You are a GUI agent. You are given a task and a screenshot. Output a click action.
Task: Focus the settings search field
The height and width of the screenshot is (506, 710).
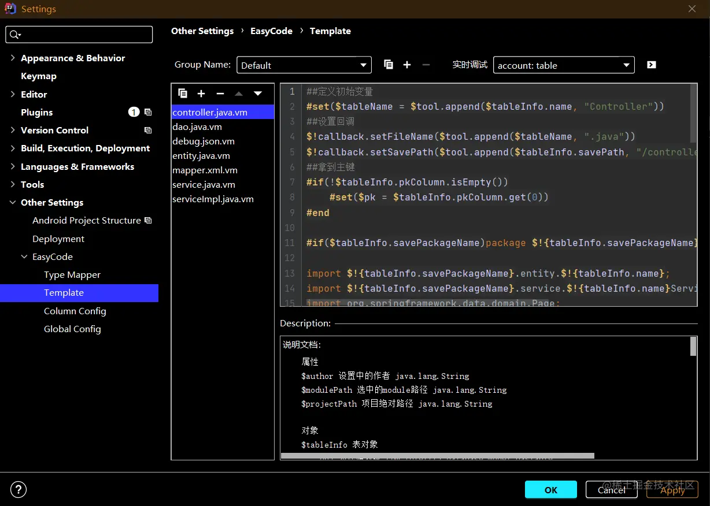click(79, 35)
